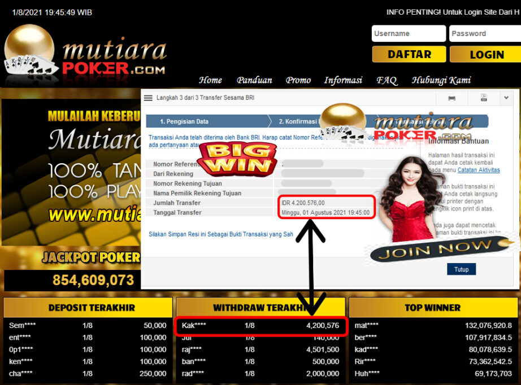Select deposit row ken**** 100,000
The height and width of the screenshot is (385, 521).
[88, 361]
